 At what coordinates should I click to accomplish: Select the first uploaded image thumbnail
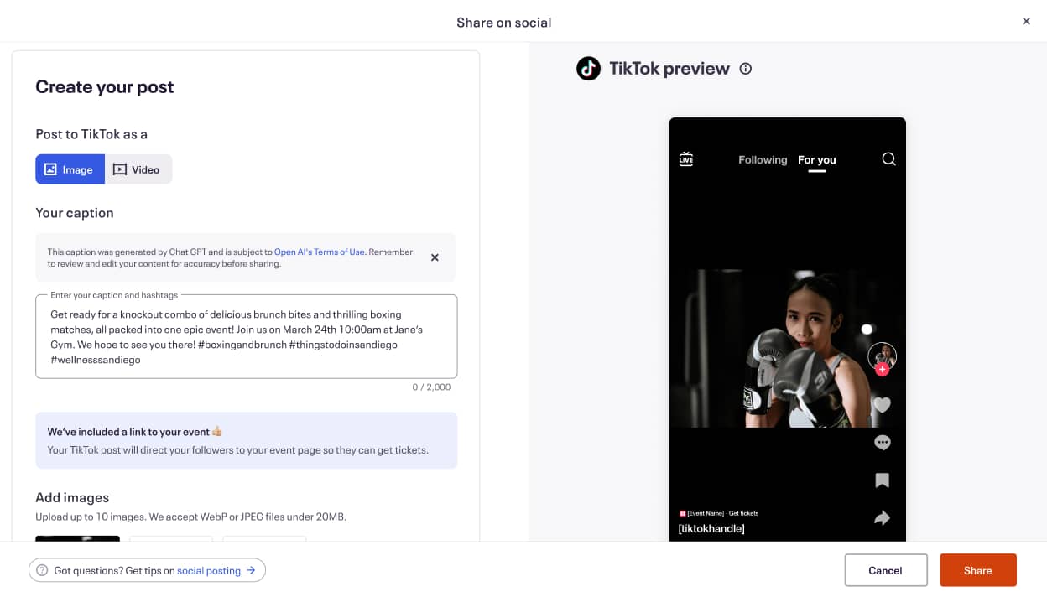(77, 538)
